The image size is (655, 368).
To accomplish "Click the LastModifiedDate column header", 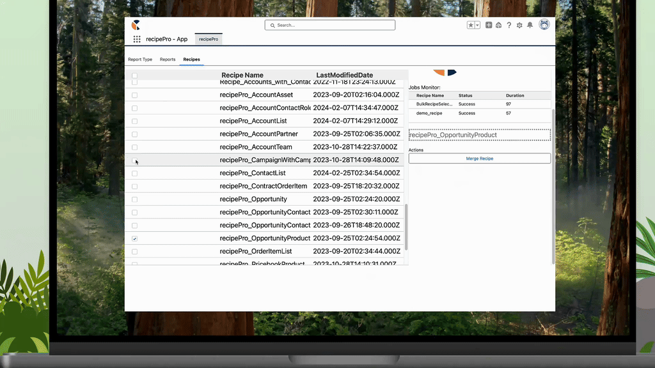I will (344, 75).
